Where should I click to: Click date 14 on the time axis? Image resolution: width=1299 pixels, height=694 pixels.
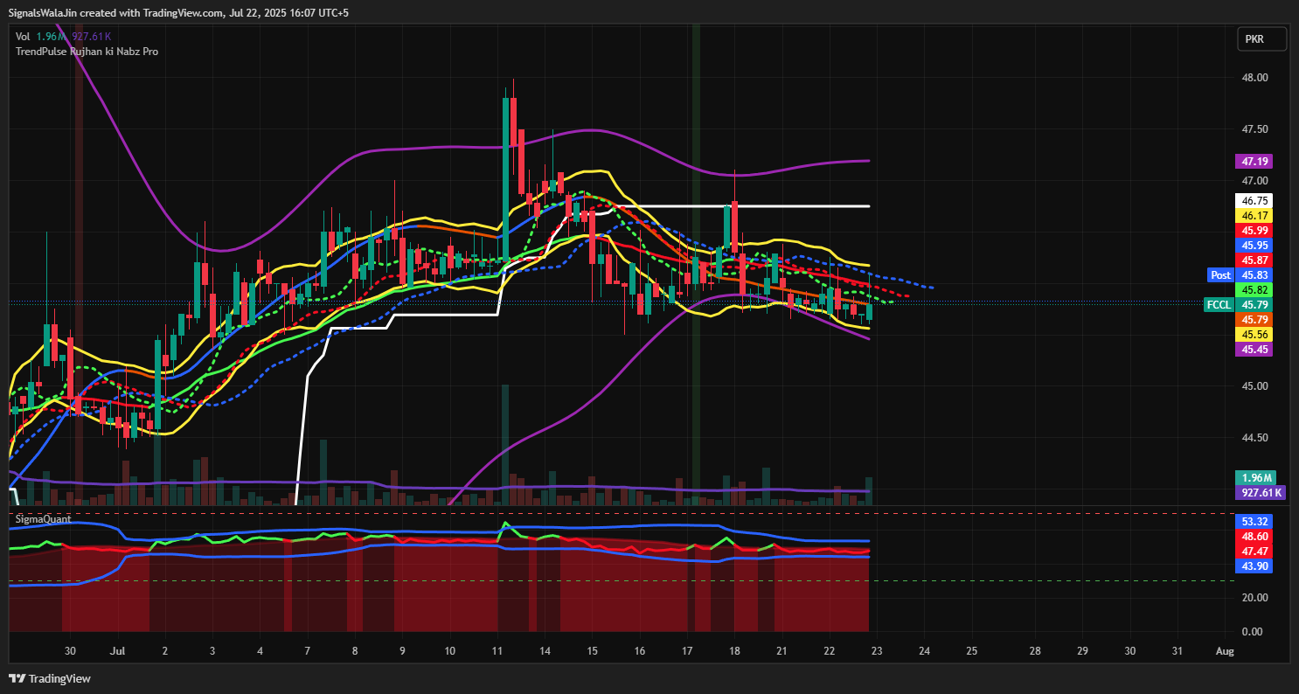coord(545,651)
